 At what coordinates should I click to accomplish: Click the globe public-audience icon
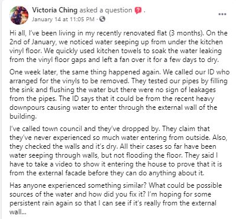pyautogui.click(x=102, y=19)
